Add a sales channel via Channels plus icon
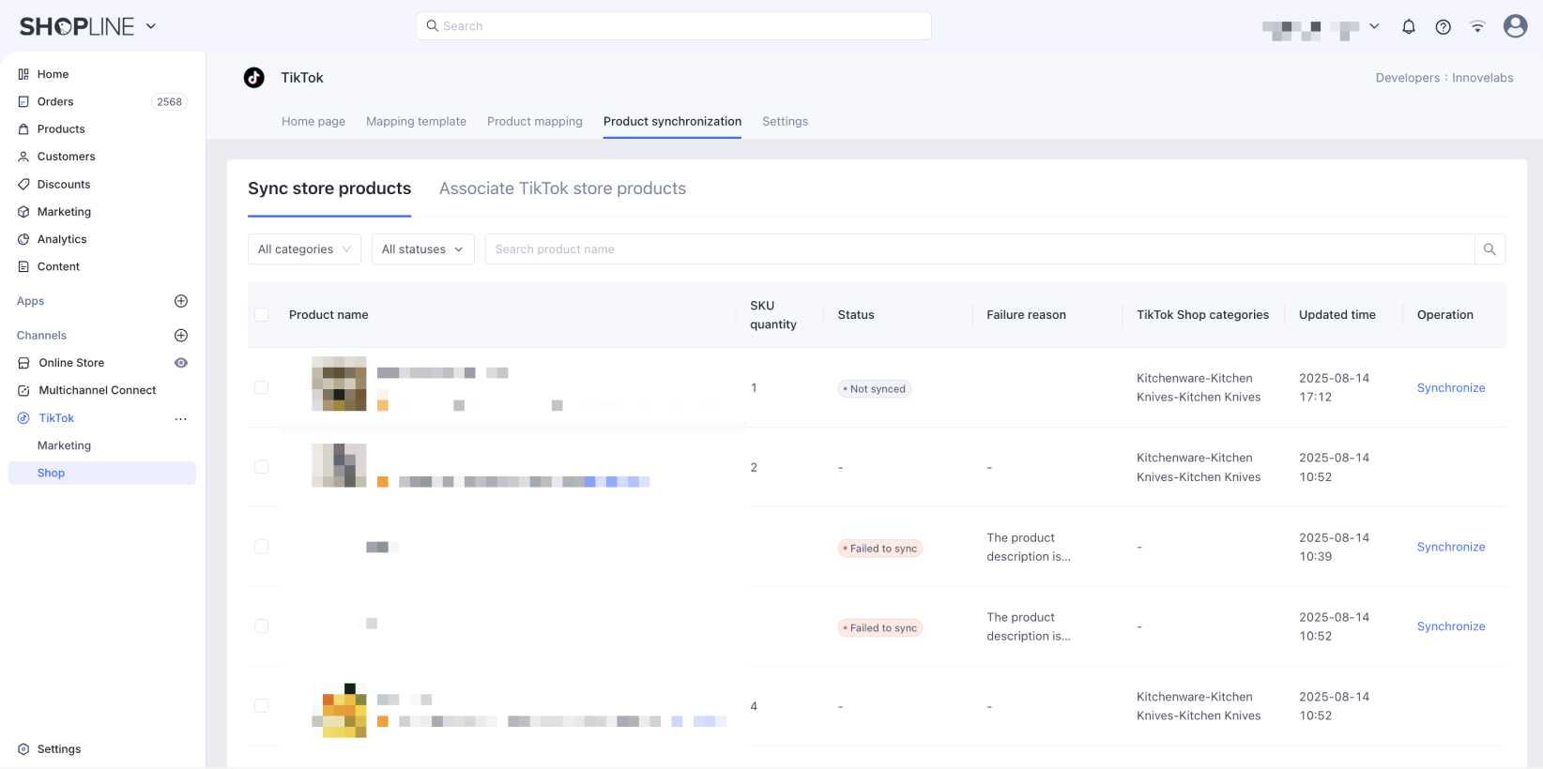This screenshot has height=769, width=1543. (181, 336)
